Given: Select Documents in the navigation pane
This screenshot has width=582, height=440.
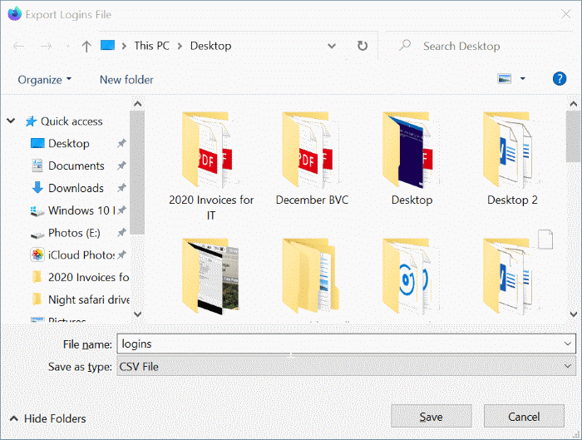Looking at the screenshot, I should tap(76, 166).
